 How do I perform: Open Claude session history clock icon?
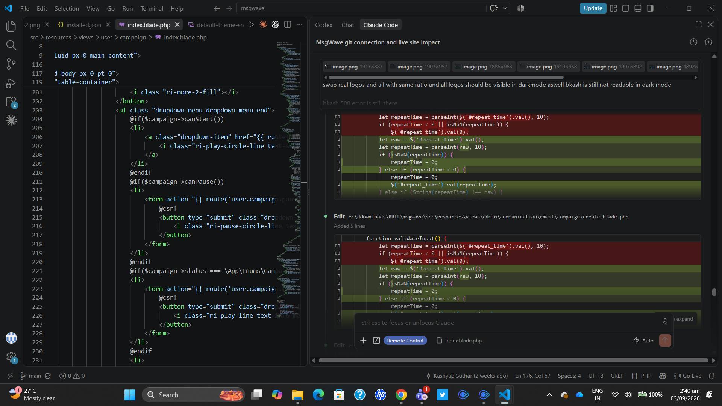693,42
